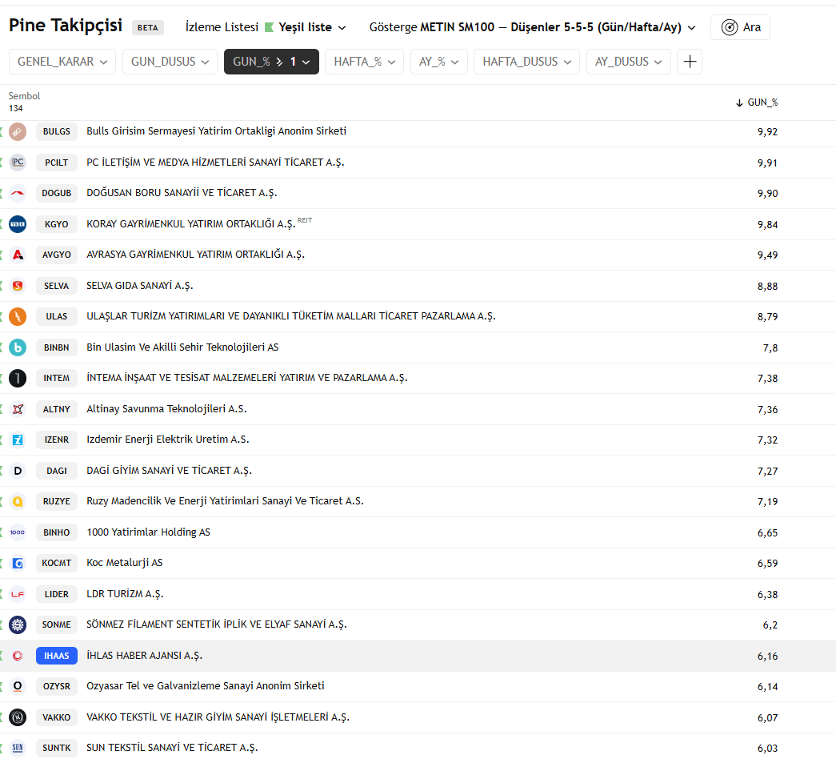Viewport: 836px width, 763px height.
Task: Click the SONME company logo icon
Action: tap(18, 624)
